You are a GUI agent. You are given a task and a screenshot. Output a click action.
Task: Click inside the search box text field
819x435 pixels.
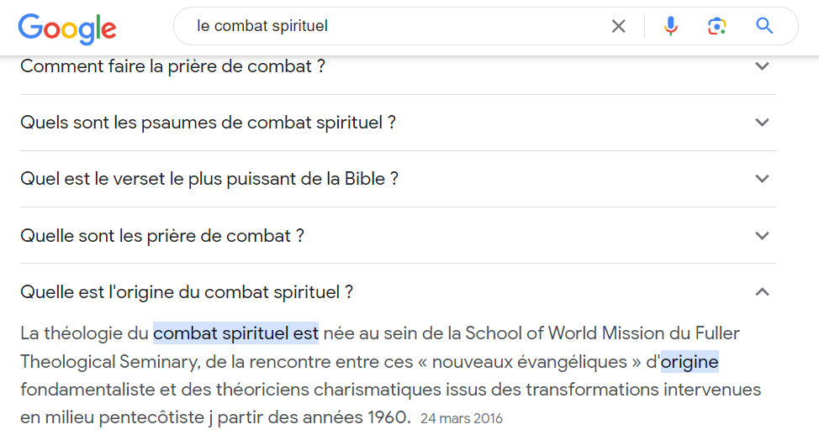(395, 26)
